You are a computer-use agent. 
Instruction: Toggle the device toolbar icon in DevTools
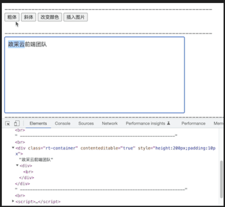(x=17, y=123)
